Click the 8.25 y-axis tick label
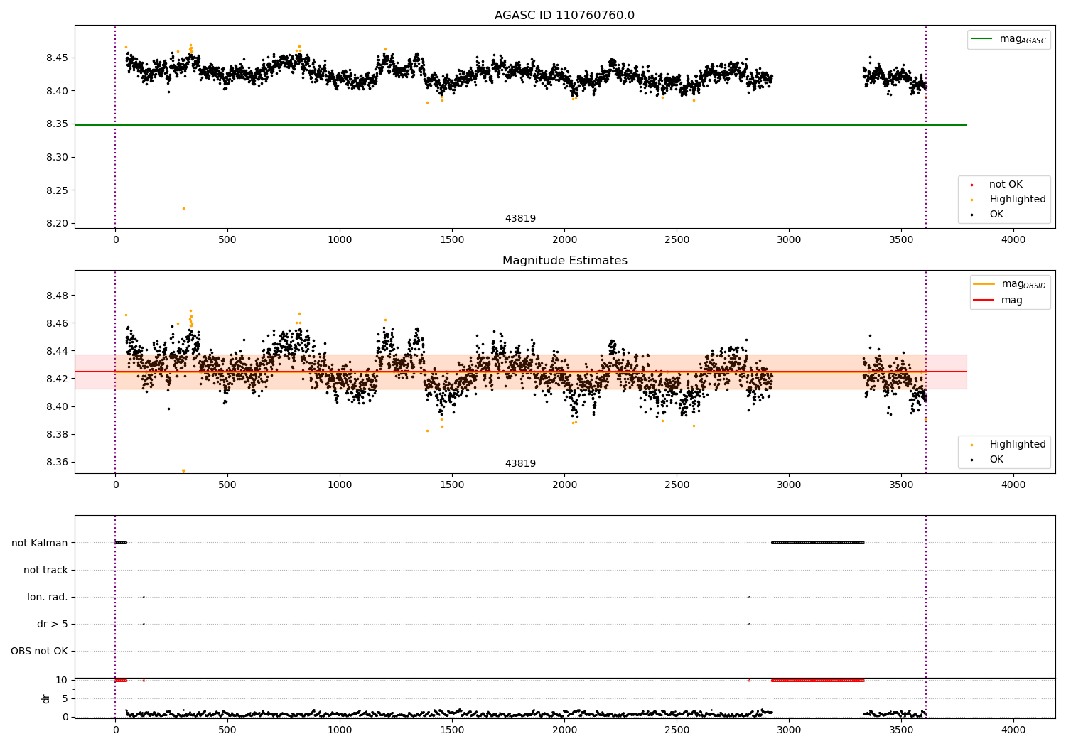The image size is (1066, 746). coord(58,190)
